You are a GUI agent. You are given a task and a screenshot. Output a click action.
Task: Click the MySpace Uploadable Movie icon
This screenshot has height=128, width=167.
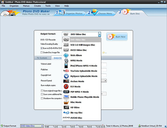(66, 76)
